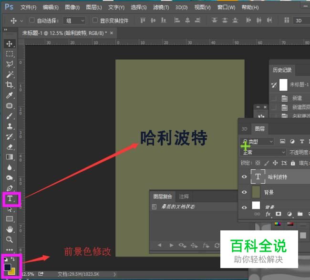The width and height of the screenshot is (310, 280).
Task: Select the Zoom tool
Action: pos(9,239)
